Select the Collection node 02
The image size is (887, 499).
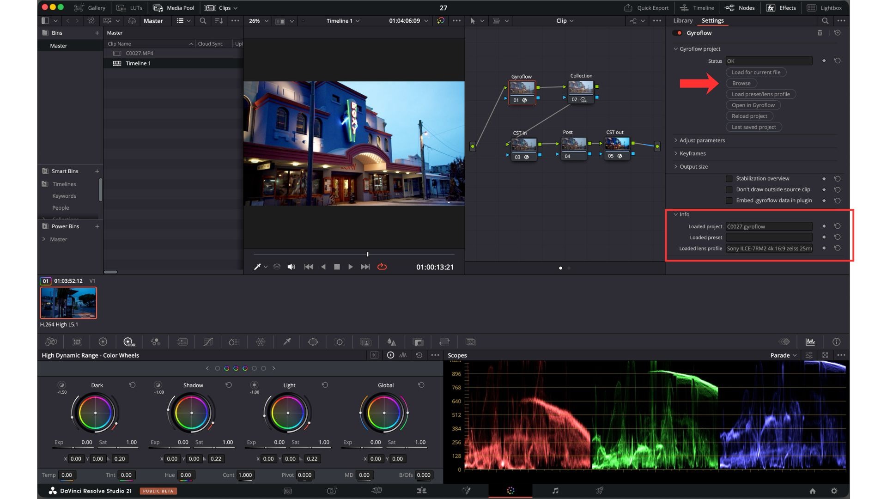click(581, 92)
